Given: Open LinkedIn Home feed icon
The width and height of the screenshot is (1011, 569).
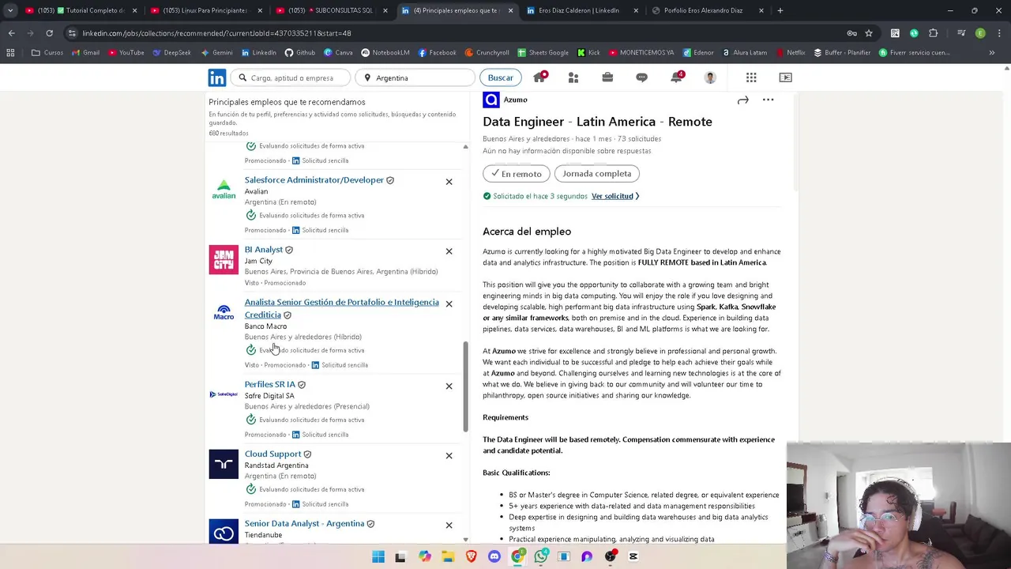Looking at the screenshot, I should click(x=540, y=77).
